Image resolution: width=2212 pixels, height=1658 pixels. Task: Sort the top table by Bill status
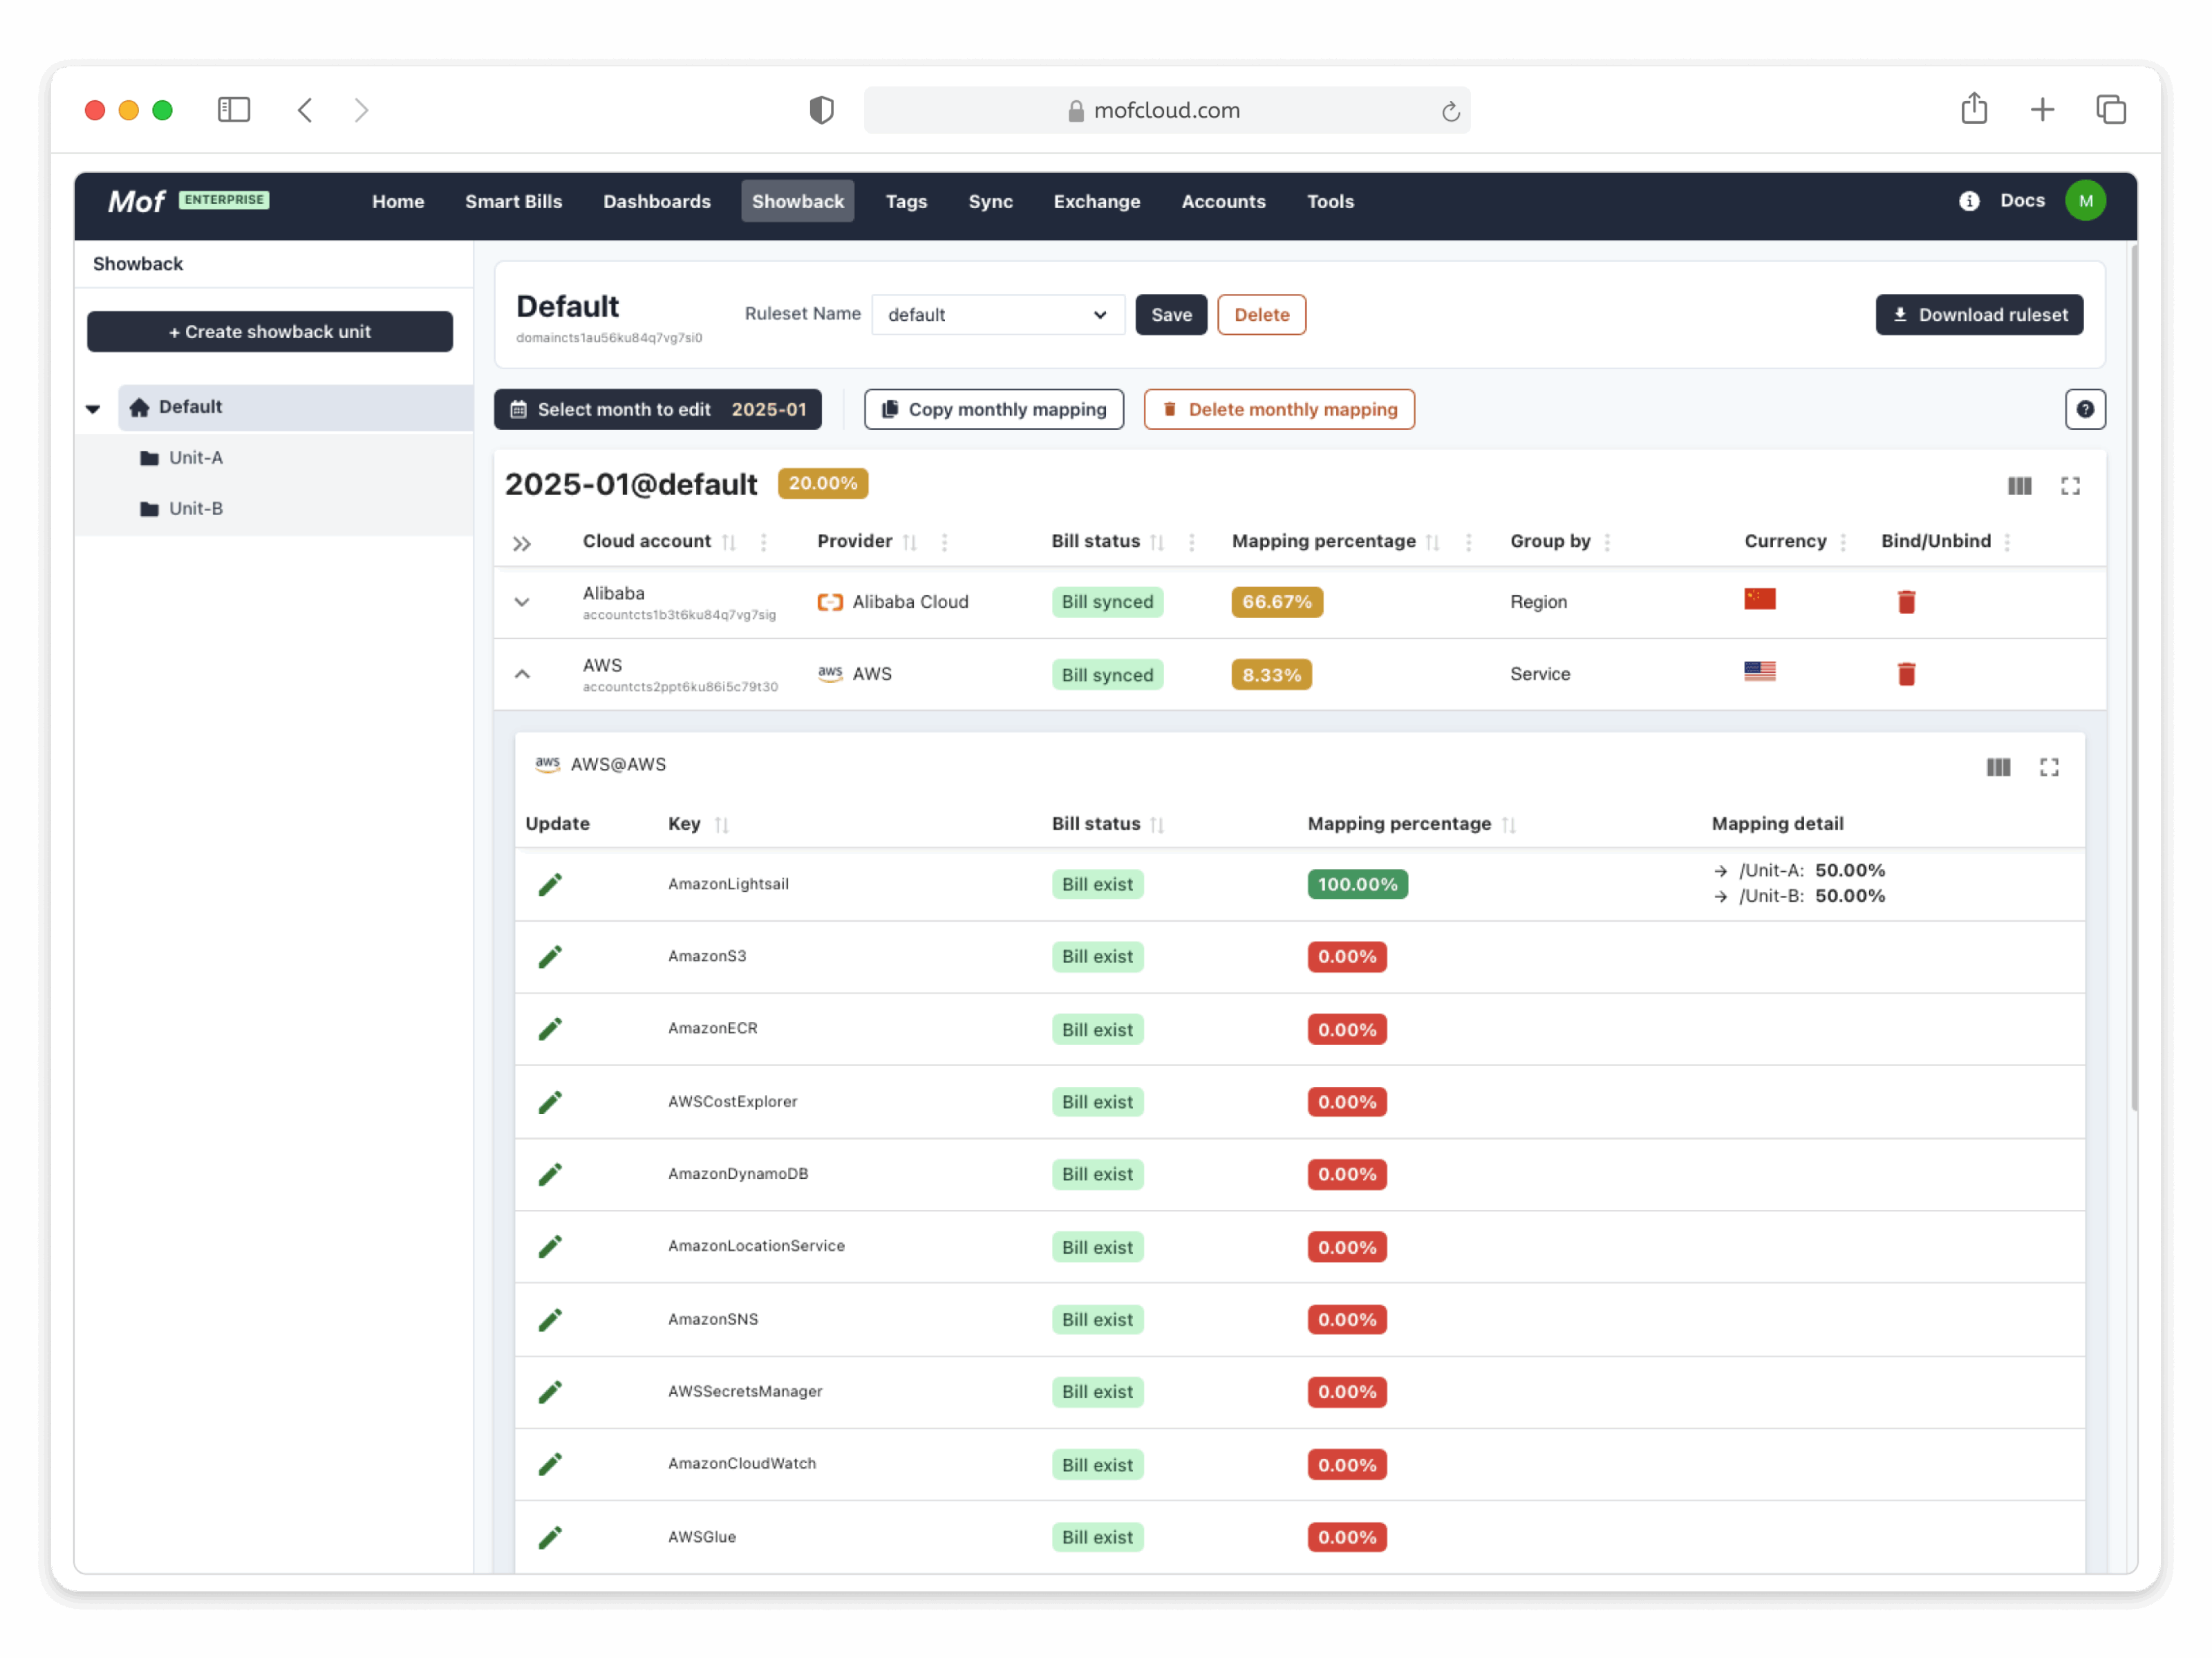coord(1157,543)
